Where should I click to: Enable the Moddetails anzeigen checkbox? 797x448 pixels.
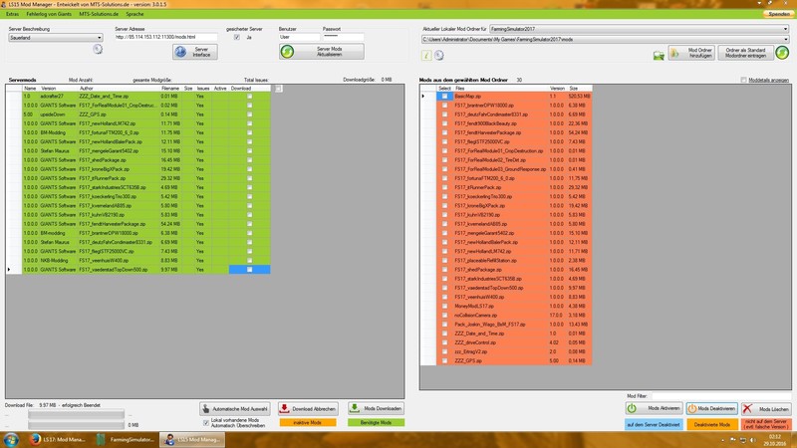click(x=741, y=79)
